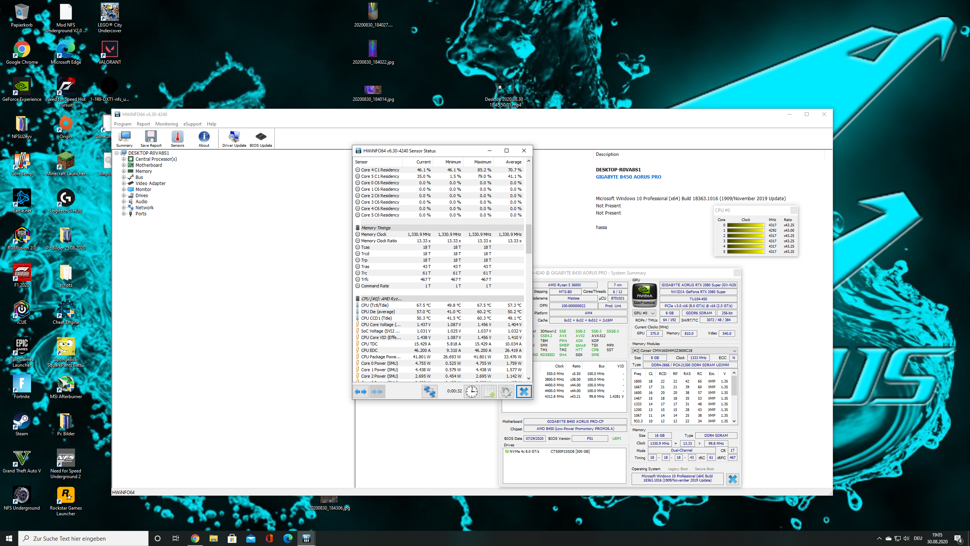Start logging with the sheet-plus icon
Image resolution: width=970 pixels, height=546 pixels.
(x=489, y=392)
